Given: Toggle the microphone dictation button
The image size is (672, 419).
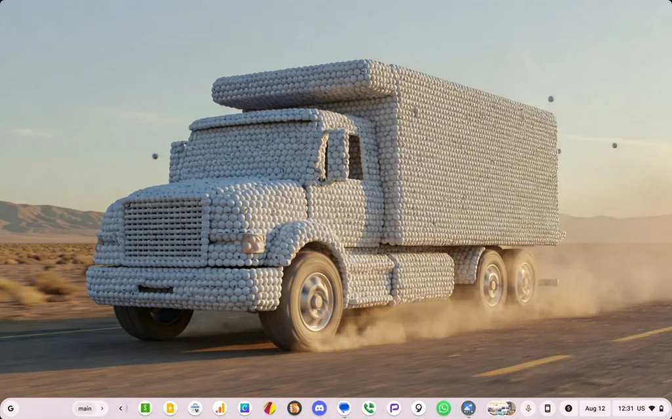Looking at the screenshot, I should [528, 409].
